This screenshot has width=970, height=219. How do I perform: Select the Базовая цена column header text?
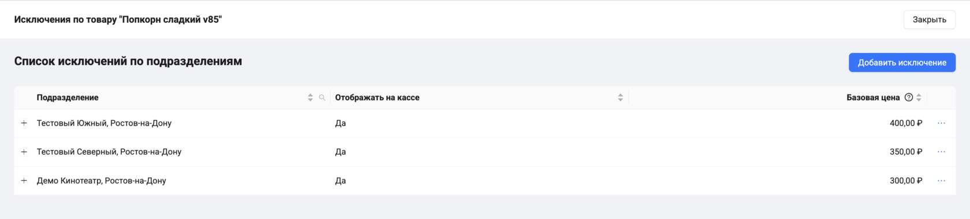point(873,97)
